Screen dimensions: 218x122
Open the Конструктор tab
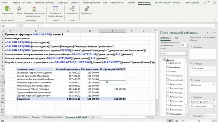point(192,2)
